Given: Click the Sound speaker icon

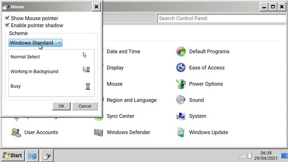Looking at the screenshot, I should pyautogui.click(x=181, y=100).
